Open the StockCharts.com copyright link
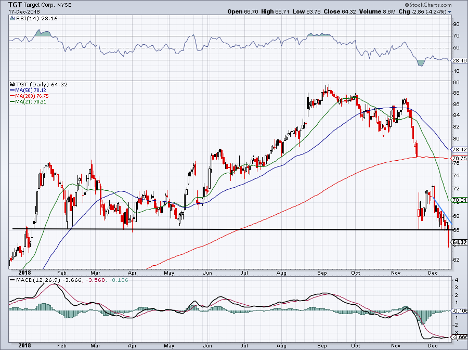 tap(428, 5)
